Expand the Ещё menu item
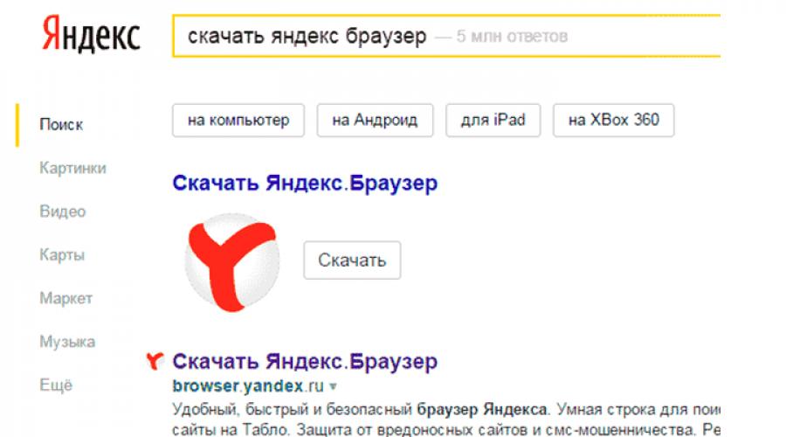This screenshot has height=437, width=786. [x=56, y=385]
